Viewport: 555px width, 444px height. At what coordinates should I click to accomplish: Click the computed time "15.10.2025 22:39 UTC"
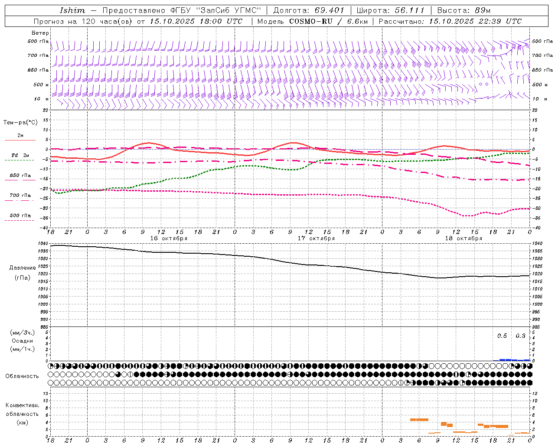coord(475,21)
